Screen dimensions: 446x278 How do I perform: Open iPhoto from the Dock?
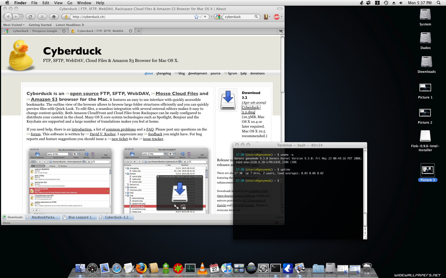(x=300, y=268)
